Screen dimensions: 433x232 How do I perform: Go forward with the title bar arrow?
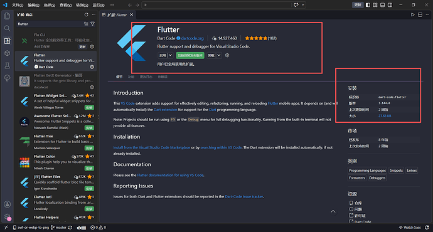[137, 5]
